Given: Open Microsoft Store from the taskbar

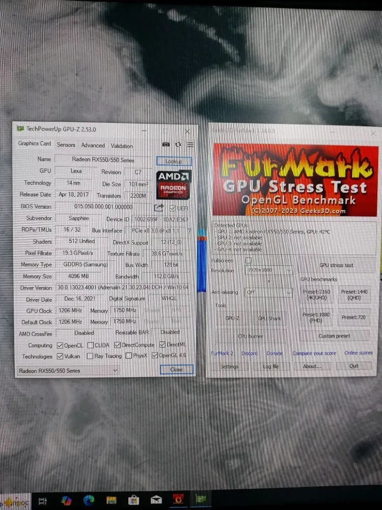Looking at the screenshot, I should (133, 500).
